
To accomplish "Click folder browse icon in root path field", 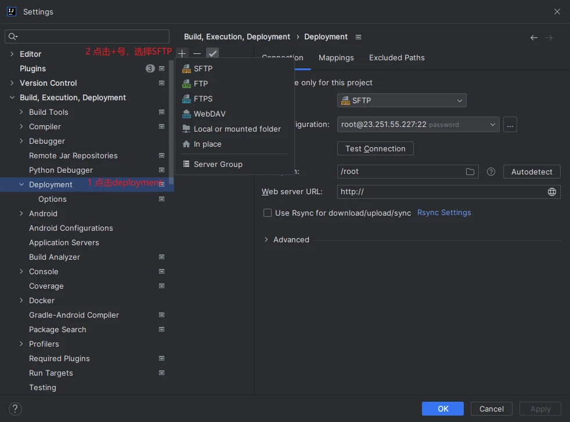I will pos(470,172).
